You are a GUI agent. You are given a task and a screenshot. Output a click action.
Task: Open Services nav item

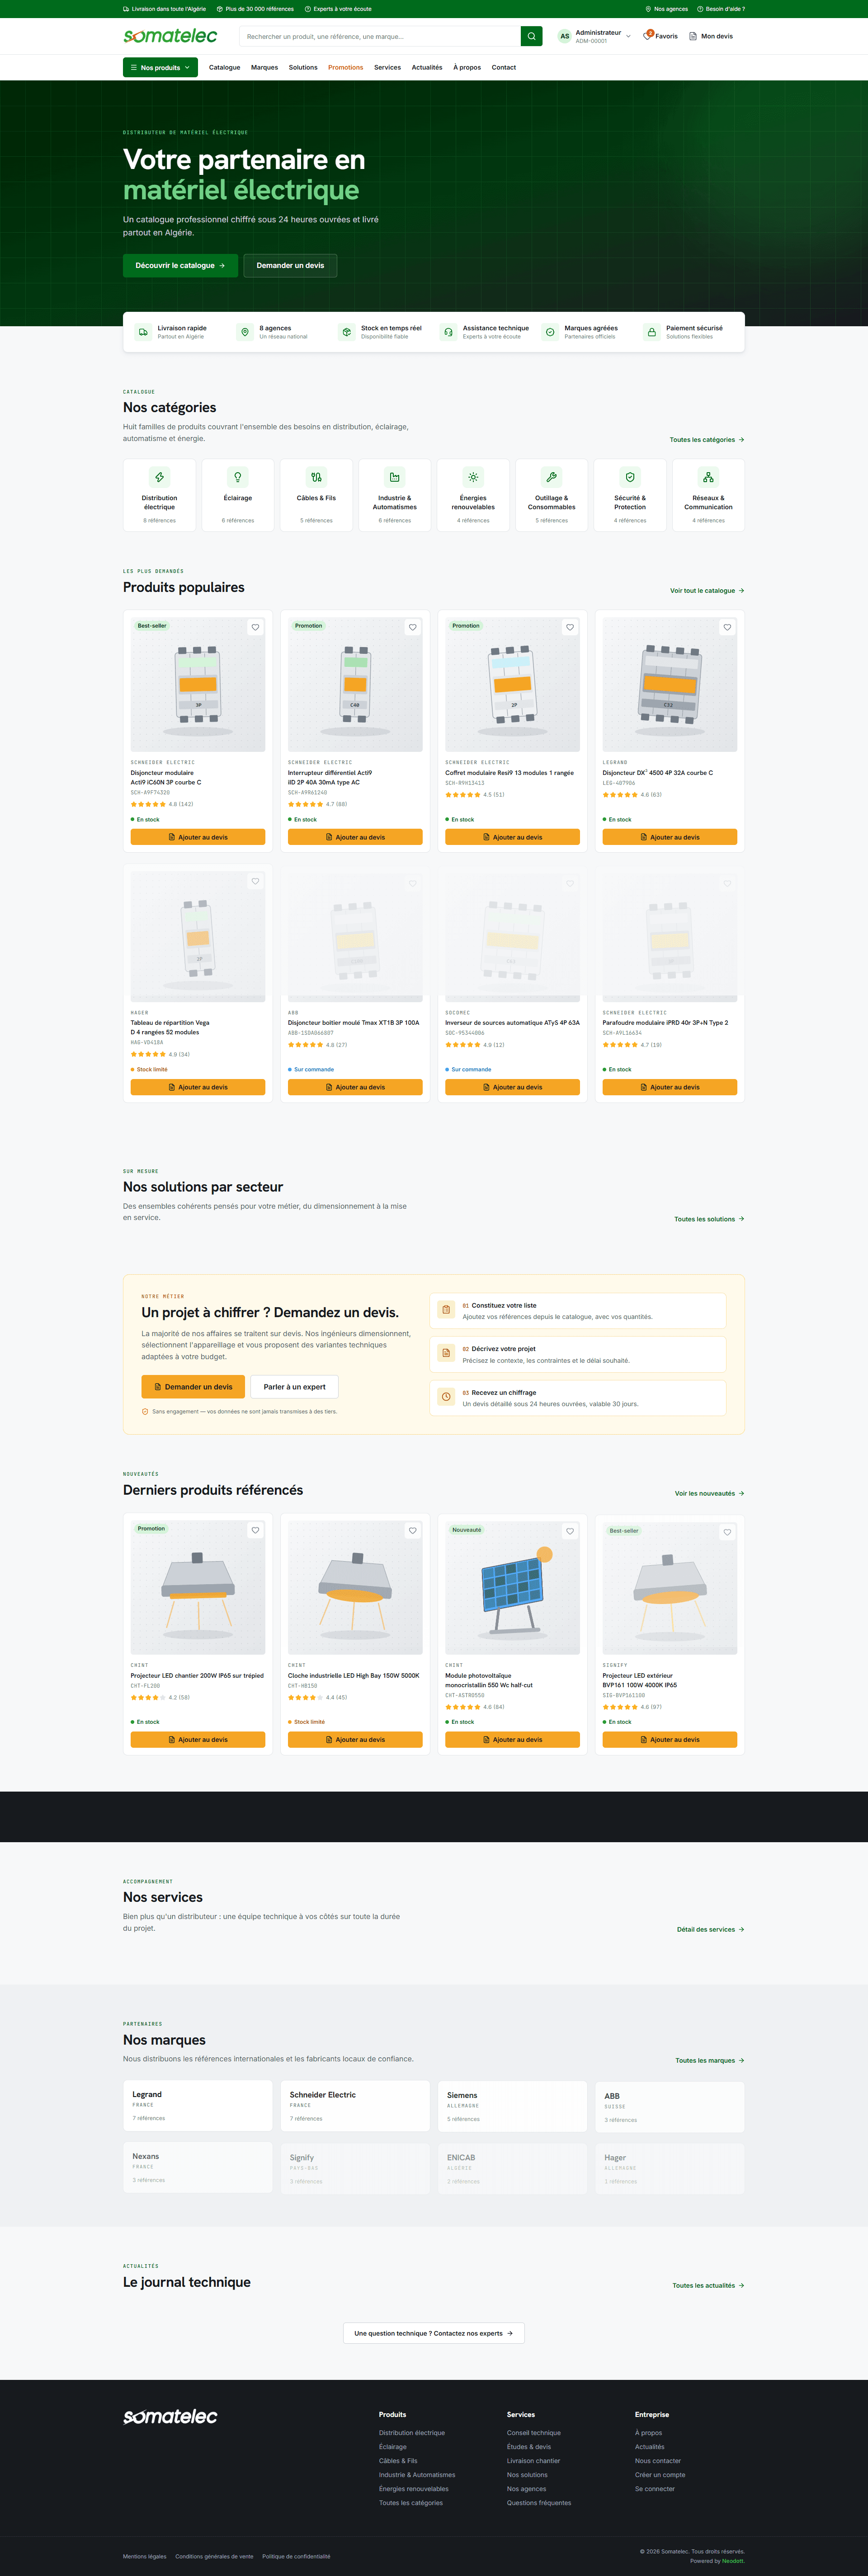click(387, 67)
